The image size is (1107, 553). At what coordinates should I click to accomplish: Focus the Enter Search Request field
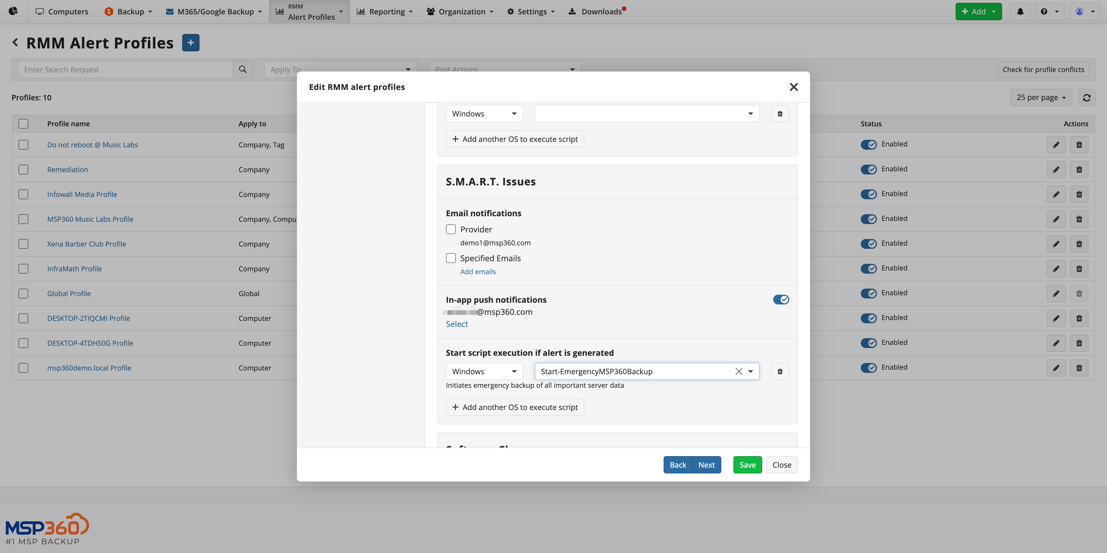pos(125,69)
